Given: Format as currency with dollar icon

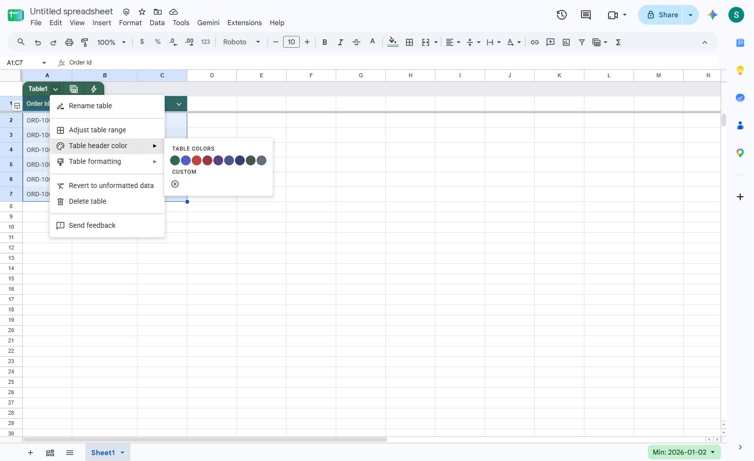Looking at the screenshot, I should click(x=142, y=42).
